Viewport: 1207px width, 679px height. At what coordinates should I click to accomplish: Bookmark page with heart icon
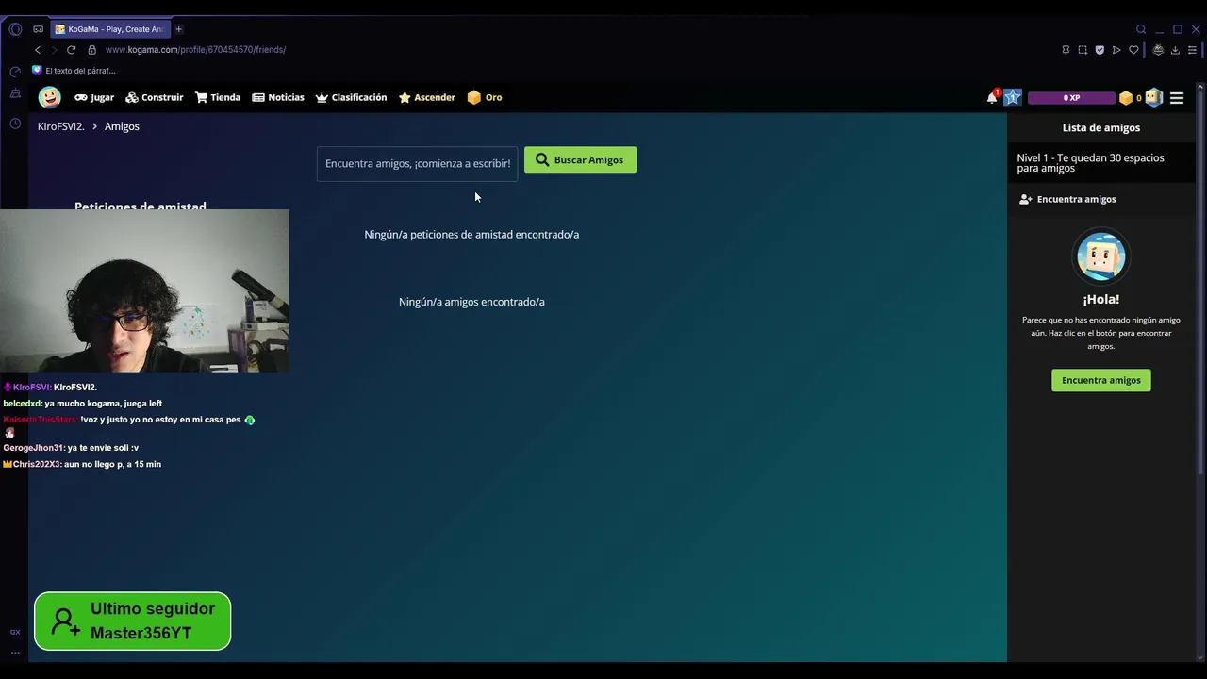tap(1133, 50)
